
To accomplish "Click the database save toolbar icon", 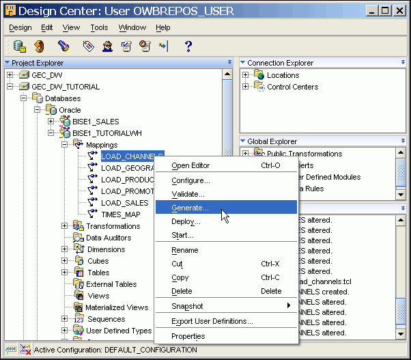I will click(20, 46).
